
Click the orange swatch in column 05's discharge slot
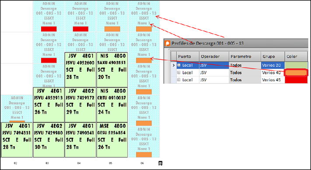pyautogui.click(x=112, y=29)
